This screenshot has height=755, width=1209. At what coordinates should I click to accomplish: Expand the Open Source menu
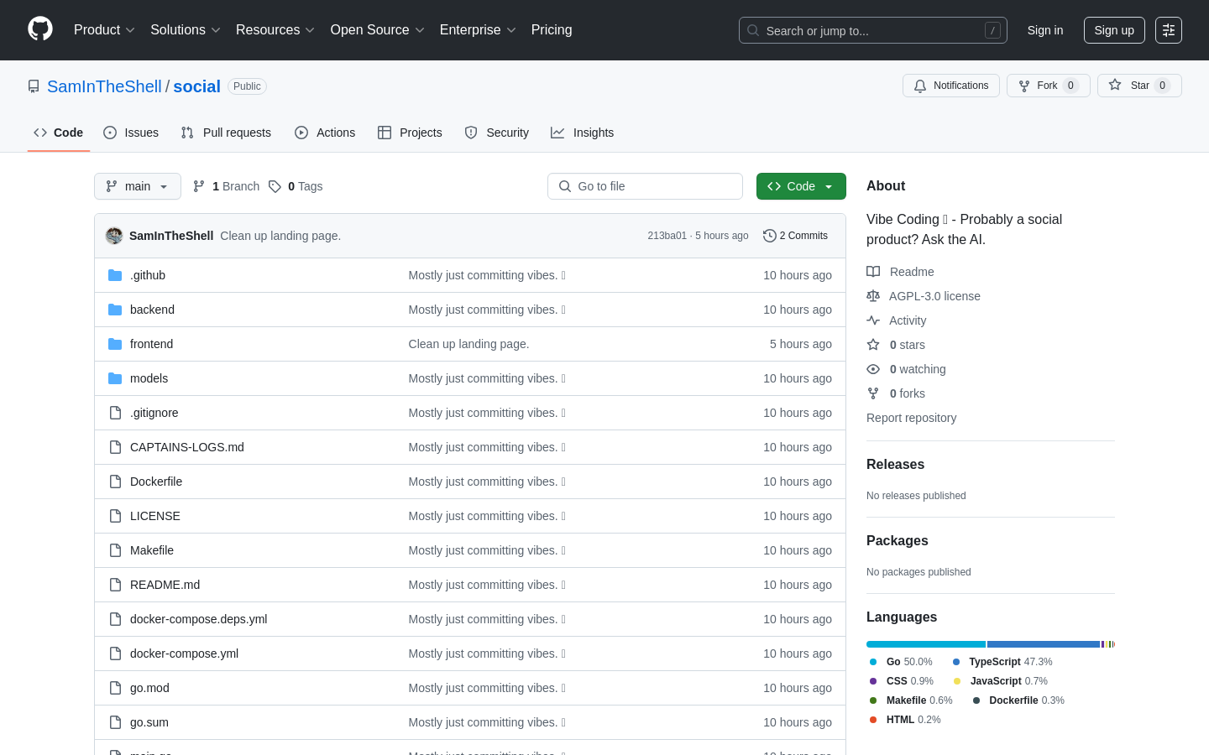378,30
